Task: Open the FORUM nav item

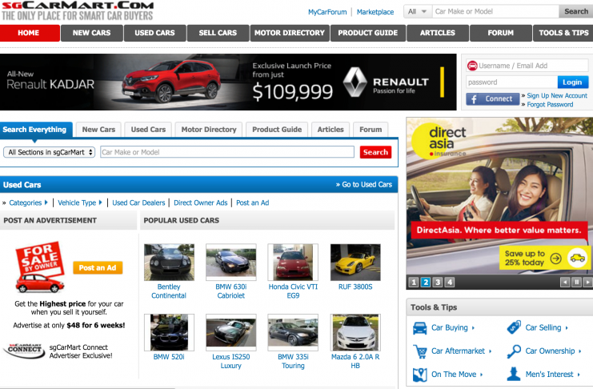Action: click(501, 33)
